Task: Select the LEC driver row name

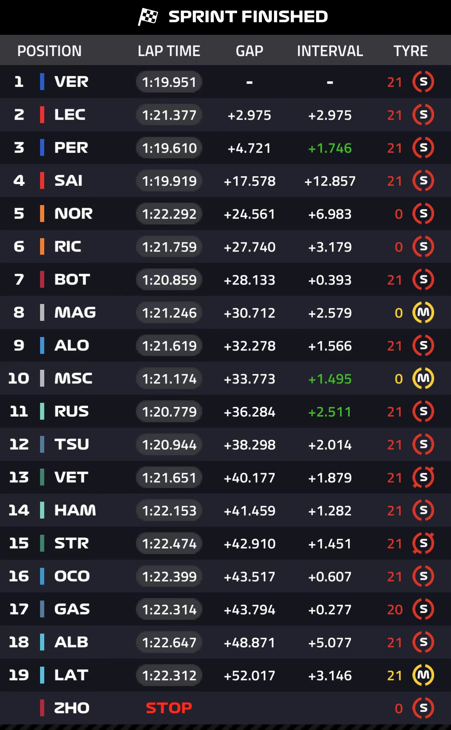Action: coord(70,115)
